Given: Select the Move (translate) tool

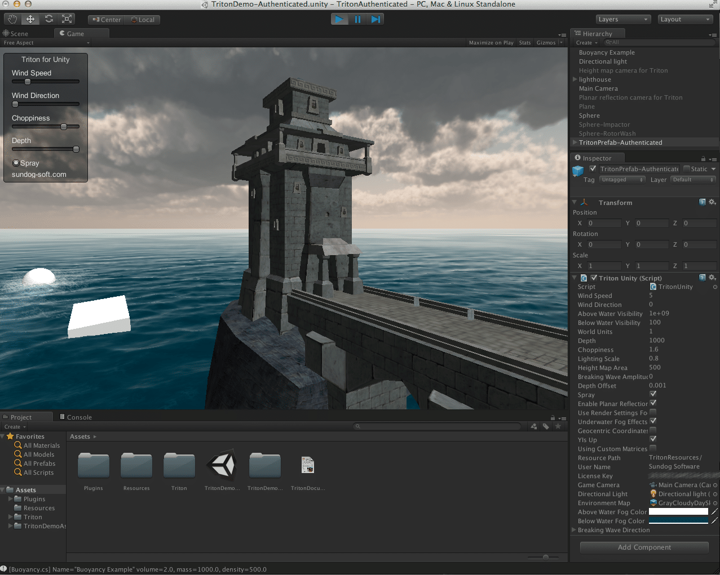Looking at the screenshot, I should (x=30, y=19).
